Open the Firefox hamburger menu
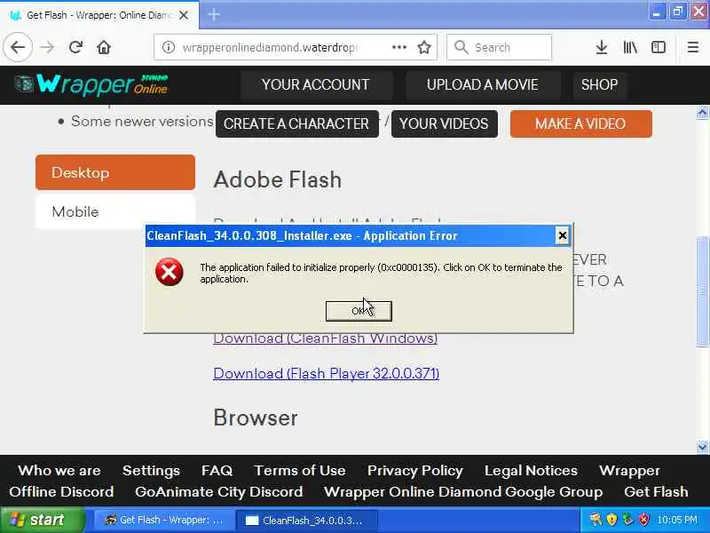The height and width of the screenshot is (533, 710). (693, 47)
